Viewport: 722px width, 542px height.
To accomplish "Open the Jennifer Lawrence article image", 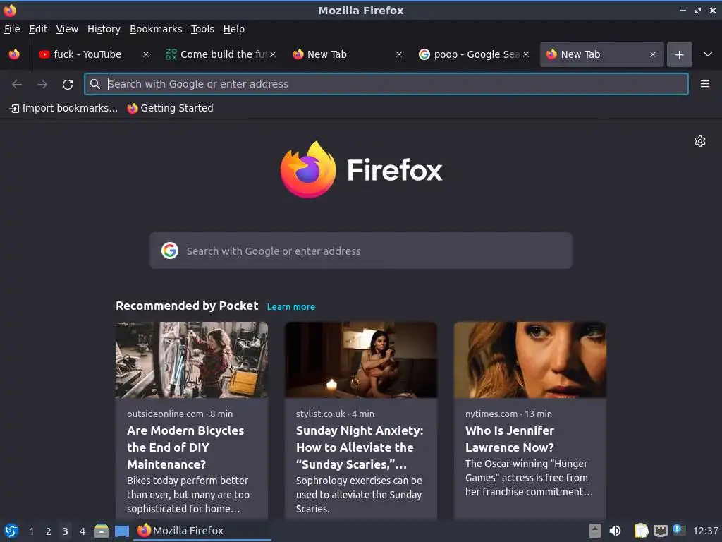I will pyautogui.click(x=530, y=360).
